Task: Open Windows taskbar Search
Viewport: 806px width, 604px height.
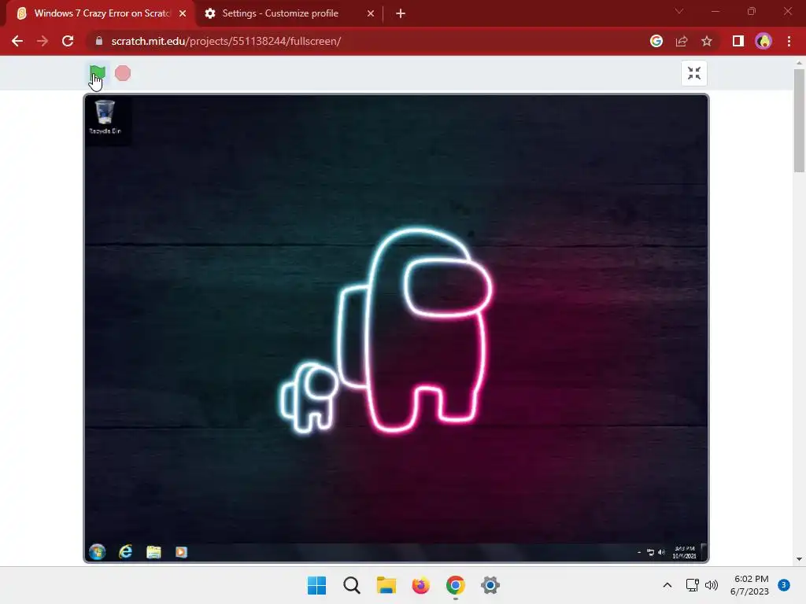Action: tap(352, 585)
